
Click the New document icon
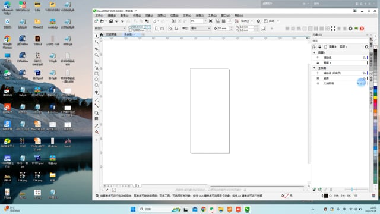(96, 21)
